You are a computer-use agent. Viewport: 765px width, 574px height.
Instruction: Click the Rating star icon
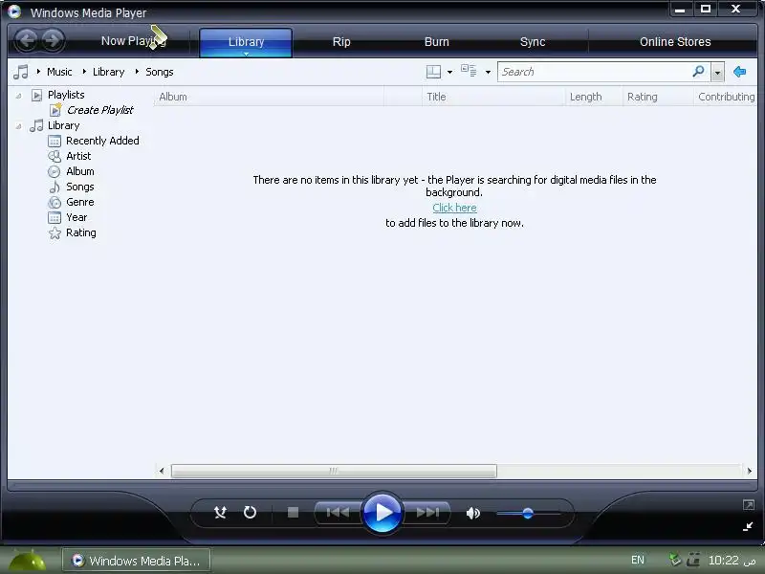tap(55, 232)
